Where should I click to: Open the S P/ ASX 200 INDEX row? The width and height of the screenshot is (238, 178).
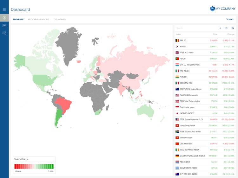point(205,174)
